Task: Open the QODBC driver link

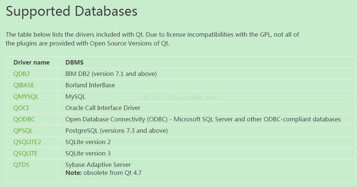Action: coord(24,119)
